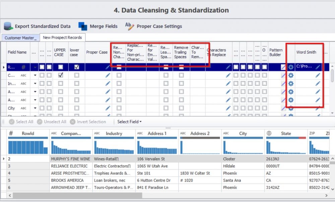The height and width of the screenshot is (202, 335).
Task: Toggle Remove Trailing Spaces for the City row
Action: (x=181, y=108)
